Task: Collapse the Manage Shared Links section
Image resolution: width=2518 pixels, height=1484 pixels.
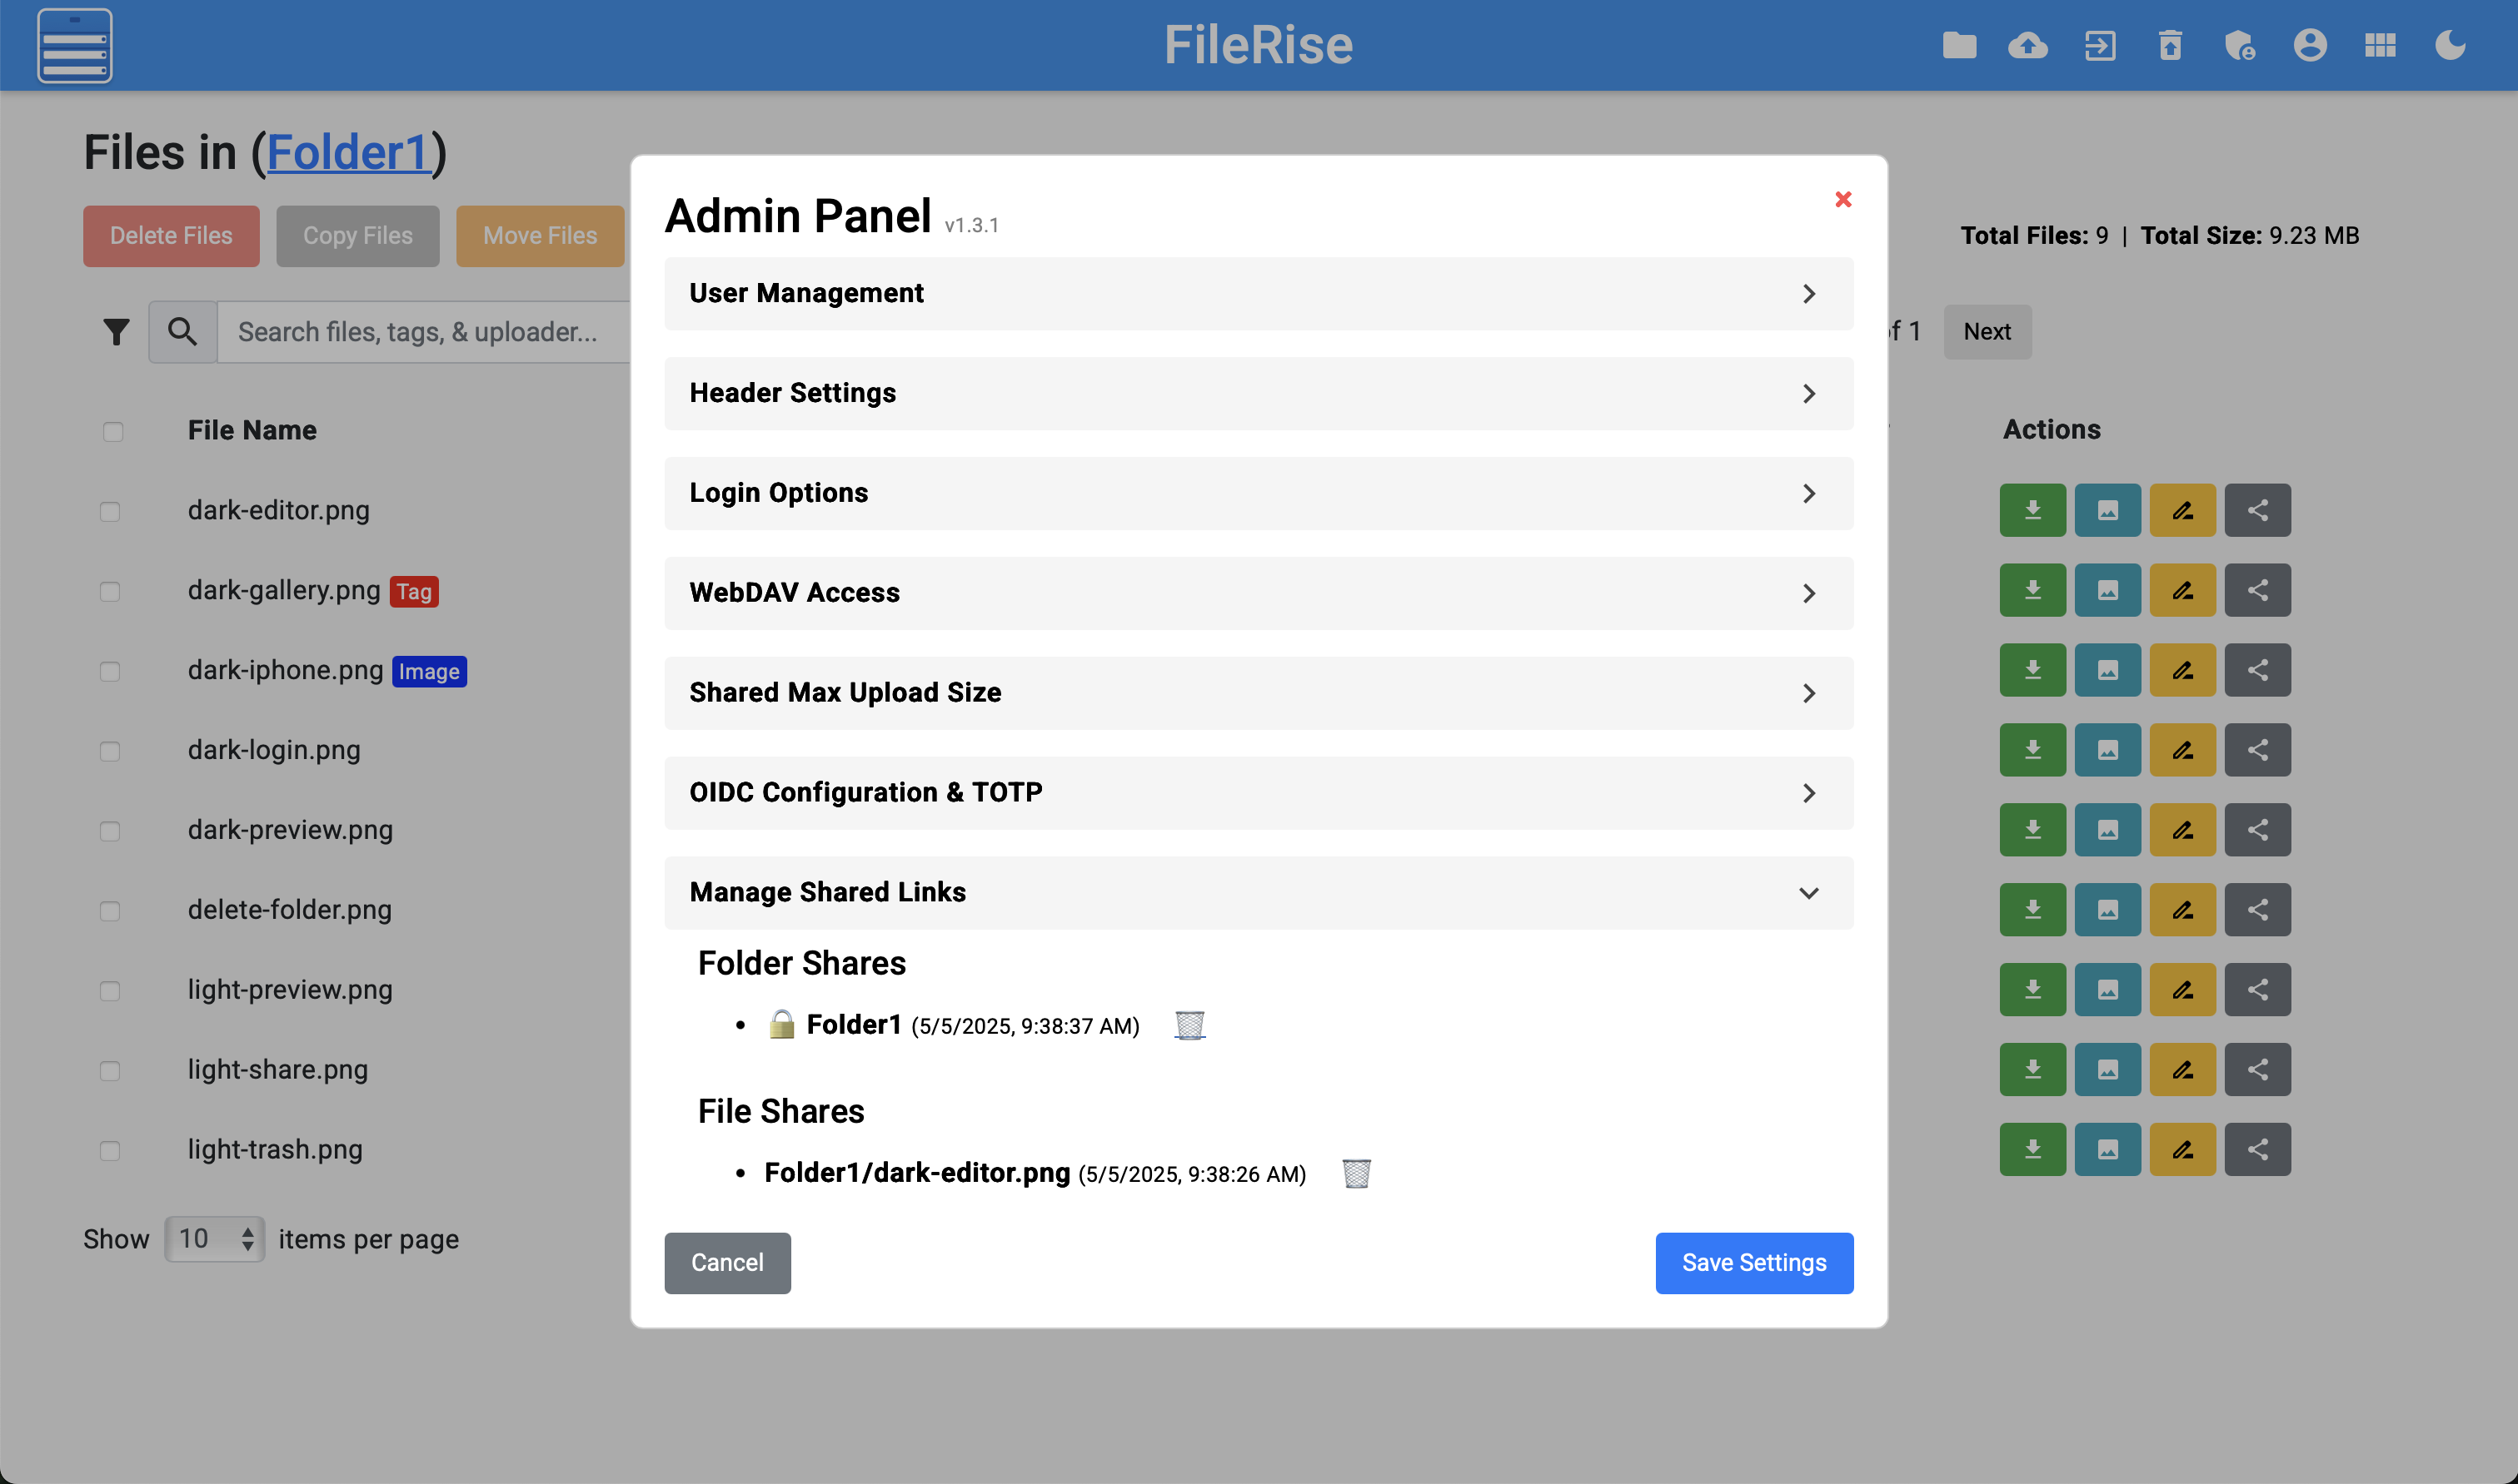Action: [x=1258, y=893]
